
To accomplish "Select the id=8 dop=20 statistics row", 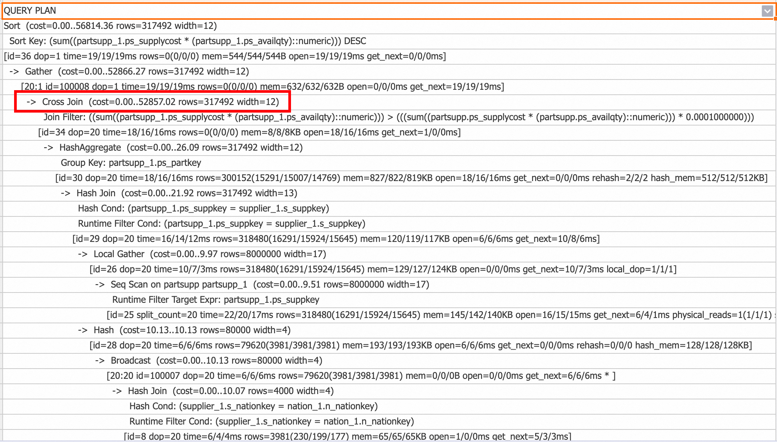I will 347,437.
